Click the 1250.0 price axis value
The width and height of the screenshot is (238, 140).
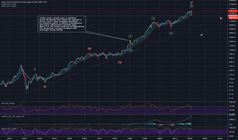coord(233,50)
